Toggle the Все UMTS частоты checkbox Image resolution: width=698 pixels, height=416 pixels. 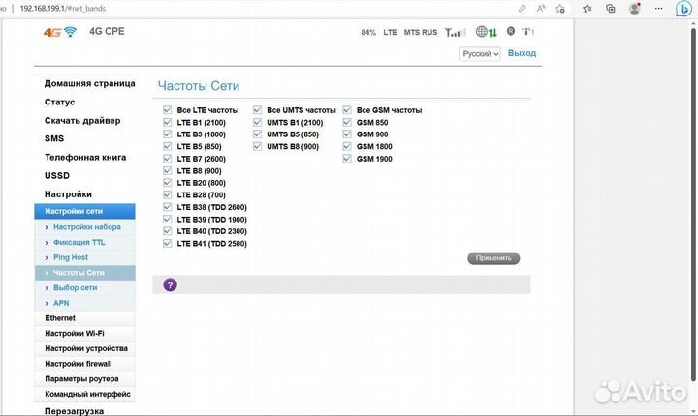coord(257,110)
